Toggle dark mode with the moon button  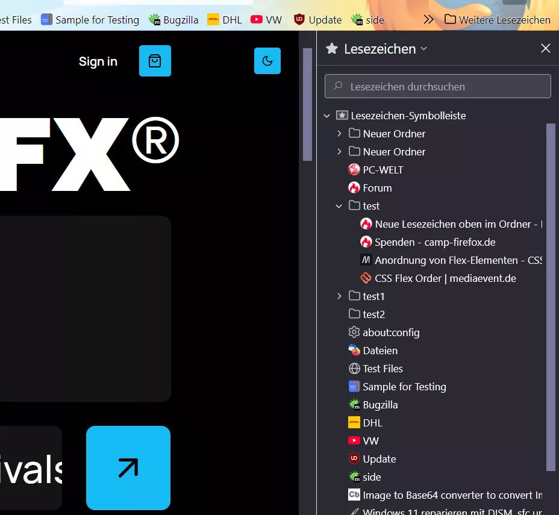pos(267,61)
